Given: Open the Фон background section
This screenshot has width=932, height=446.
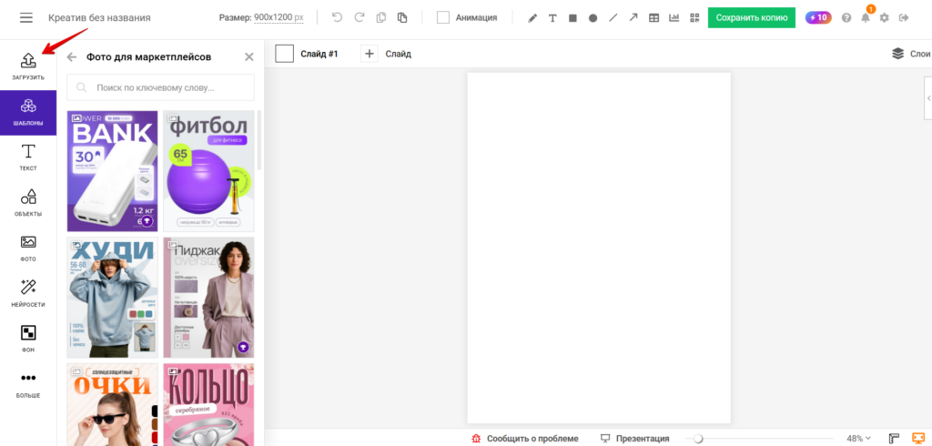Looking at the screenshot, I should tap(28, 339).
